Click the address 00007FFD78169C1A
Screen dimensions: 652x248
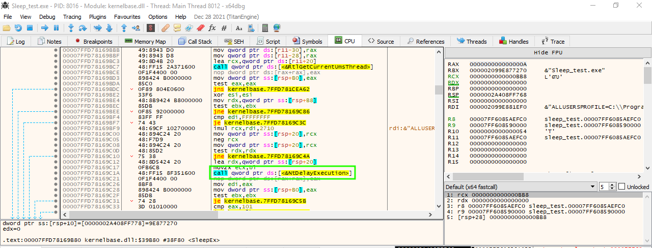coord(91,173)
